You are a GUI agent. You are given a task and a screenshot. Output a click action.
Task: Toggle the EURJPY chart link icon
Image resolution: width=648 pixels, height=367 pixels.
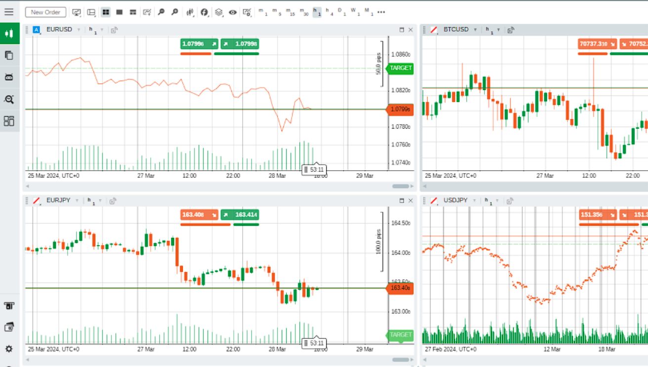point(37,200)
